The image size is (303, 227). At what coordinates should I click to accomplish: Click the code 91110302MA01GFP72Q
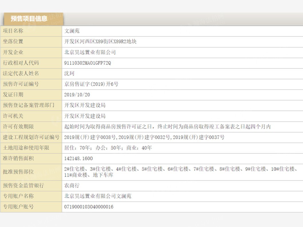[x=88, y=63]
